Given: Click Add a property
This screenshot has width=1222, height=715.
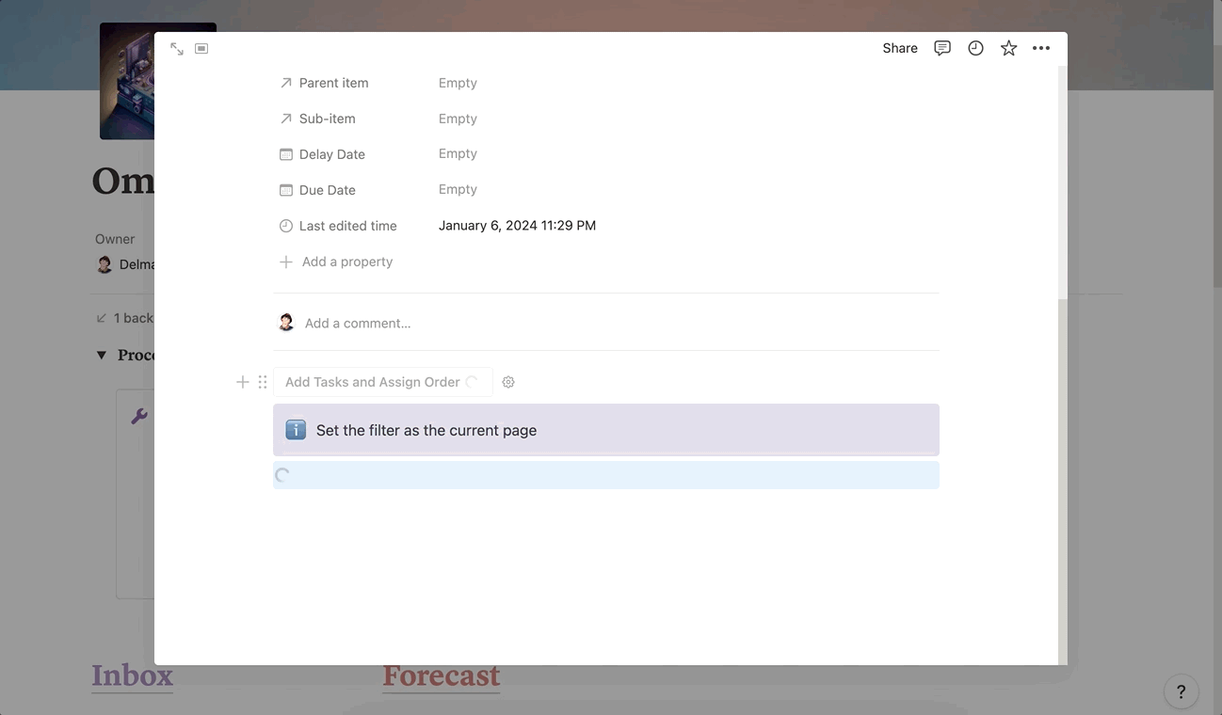Looking at the screenshot, I should [x=336, y=262].
